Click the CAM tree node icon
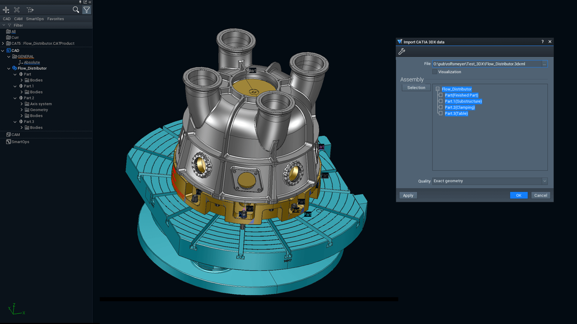 [x=8, y=135]
